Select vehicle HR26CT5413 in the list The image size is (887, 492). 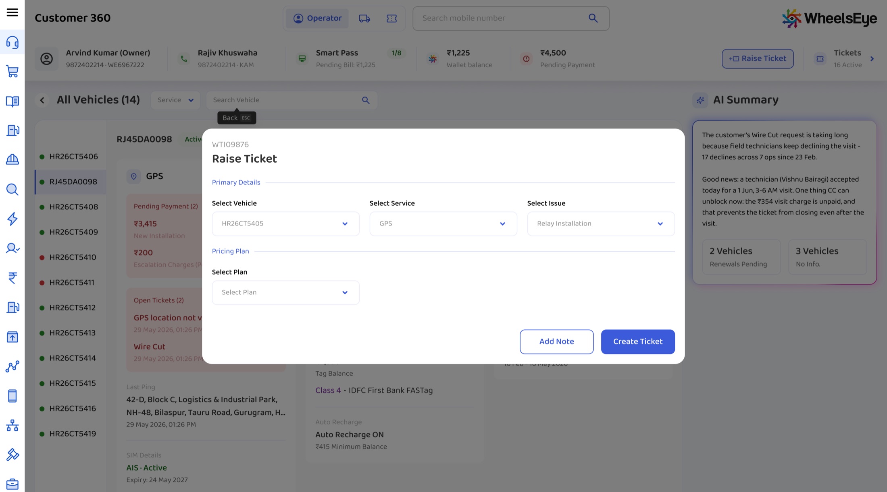tap(70, 333)
